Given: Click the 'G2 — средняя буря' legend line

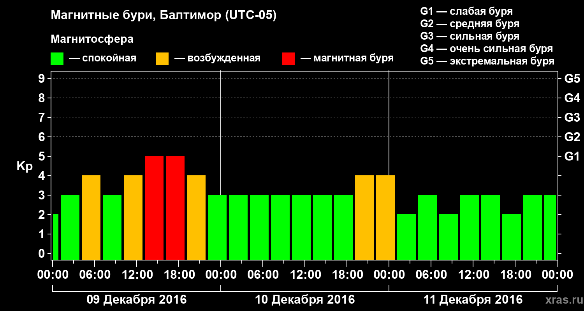Looking at the screenshot, I should pos(470,24).
